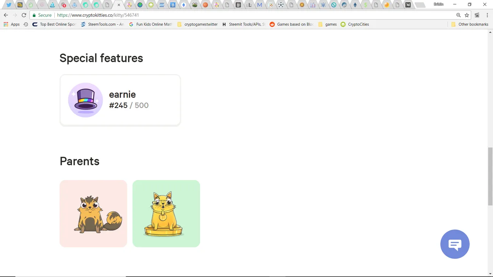This screenshot has height=277, width=493.
Task: Expand the Other bookmarks folder
Action: click(470, 24)
